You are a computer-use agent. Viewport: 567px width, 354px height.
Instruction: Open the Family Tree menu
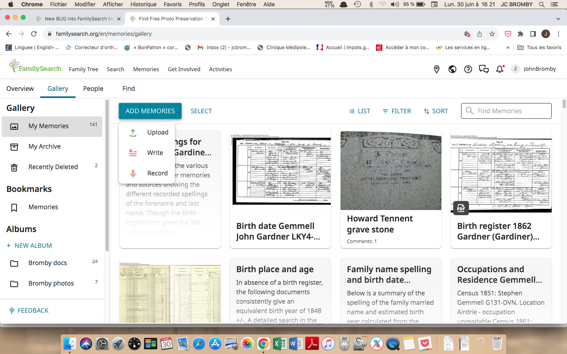point(83,69)
